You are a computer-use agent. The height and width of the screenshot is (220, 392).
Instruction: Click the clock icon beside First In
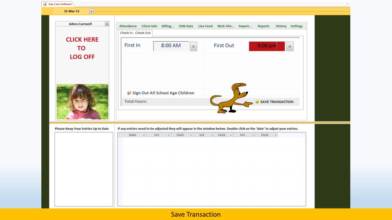pyautogui.click(x=193, y=46)
